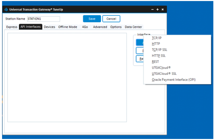Select the Options tab
The image size is (214, 140).
pos(116,27)
